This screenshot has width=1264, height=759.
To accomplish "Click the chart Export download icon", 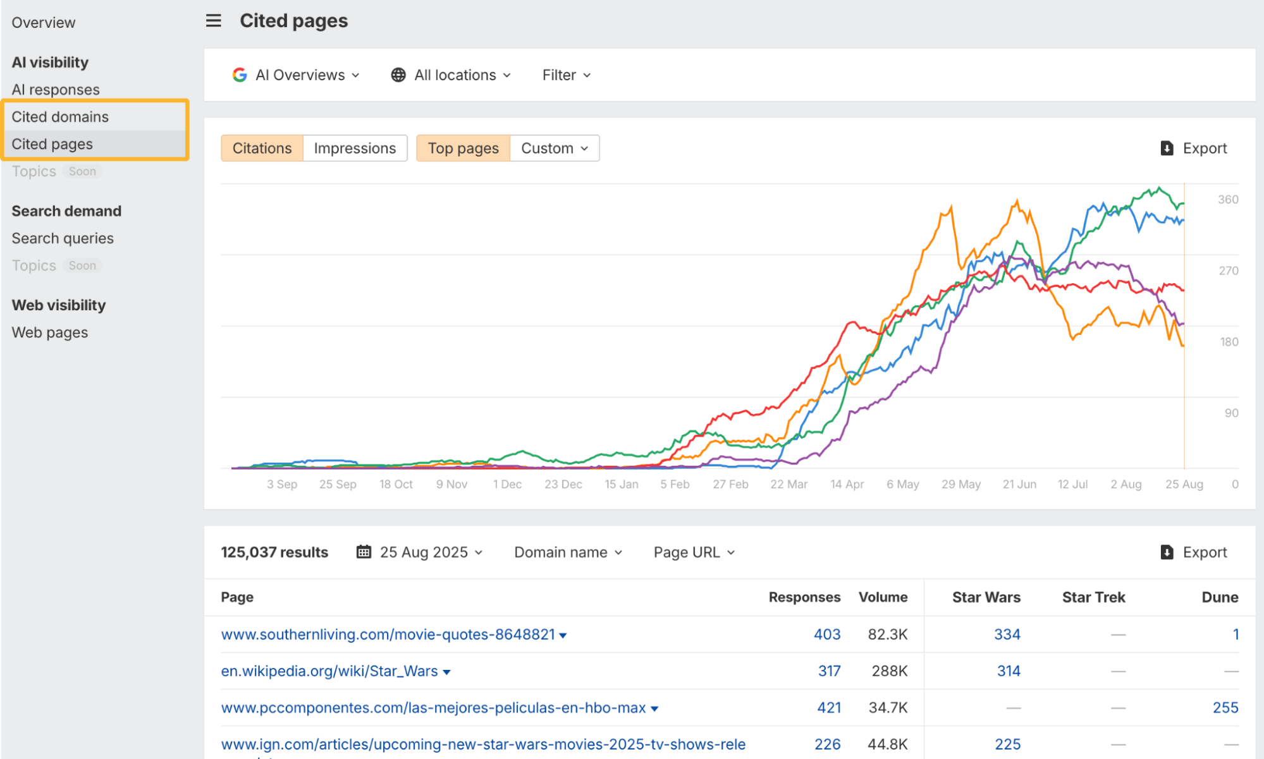I will coord(1167,149).
